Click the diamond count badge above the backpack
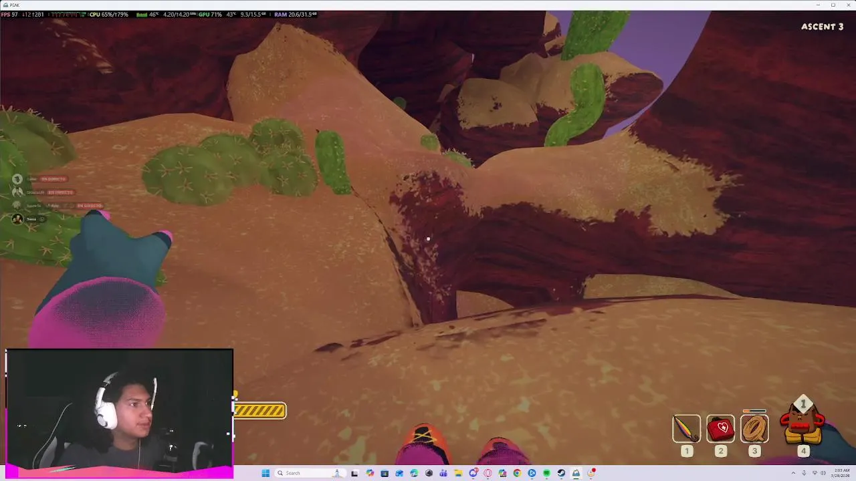The height and width of the screenshot is (481, 856). (803, 404)
